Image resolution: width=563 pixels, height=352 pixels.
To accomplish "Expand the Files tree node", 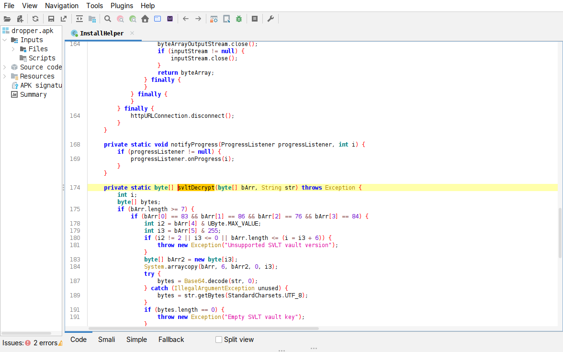I will pyautogui.click(x=13, y=49).
